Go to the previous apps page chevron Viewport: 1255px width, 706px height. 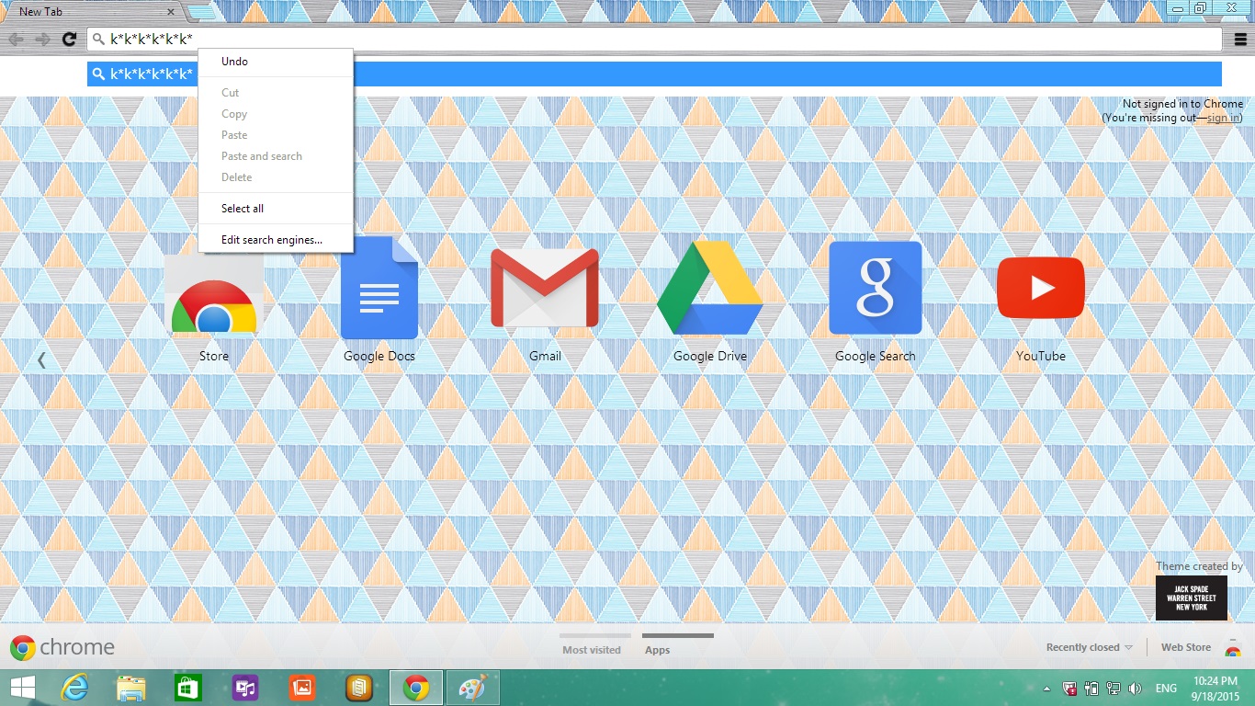point(41,359)
